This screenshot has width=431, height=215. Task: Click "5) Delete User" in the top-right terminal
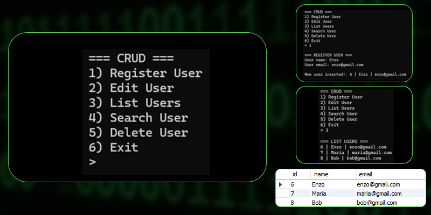click(x=320, y=36)
